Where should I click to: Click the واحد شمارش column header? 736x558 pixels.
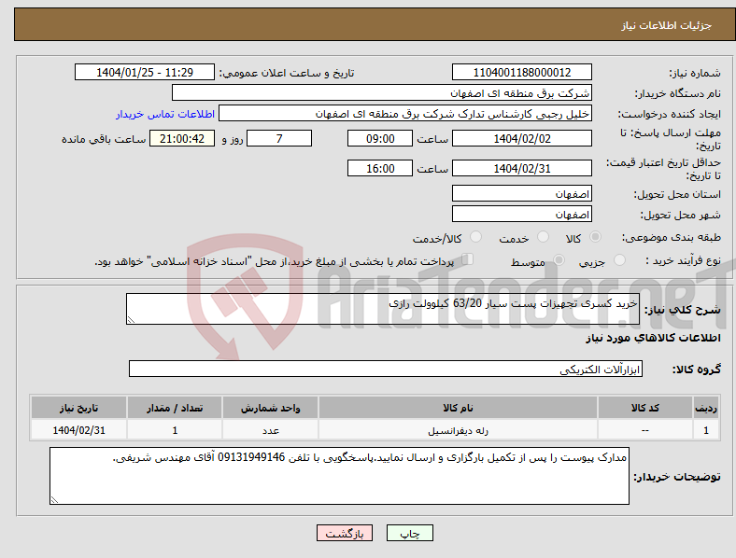pos(270,408)
